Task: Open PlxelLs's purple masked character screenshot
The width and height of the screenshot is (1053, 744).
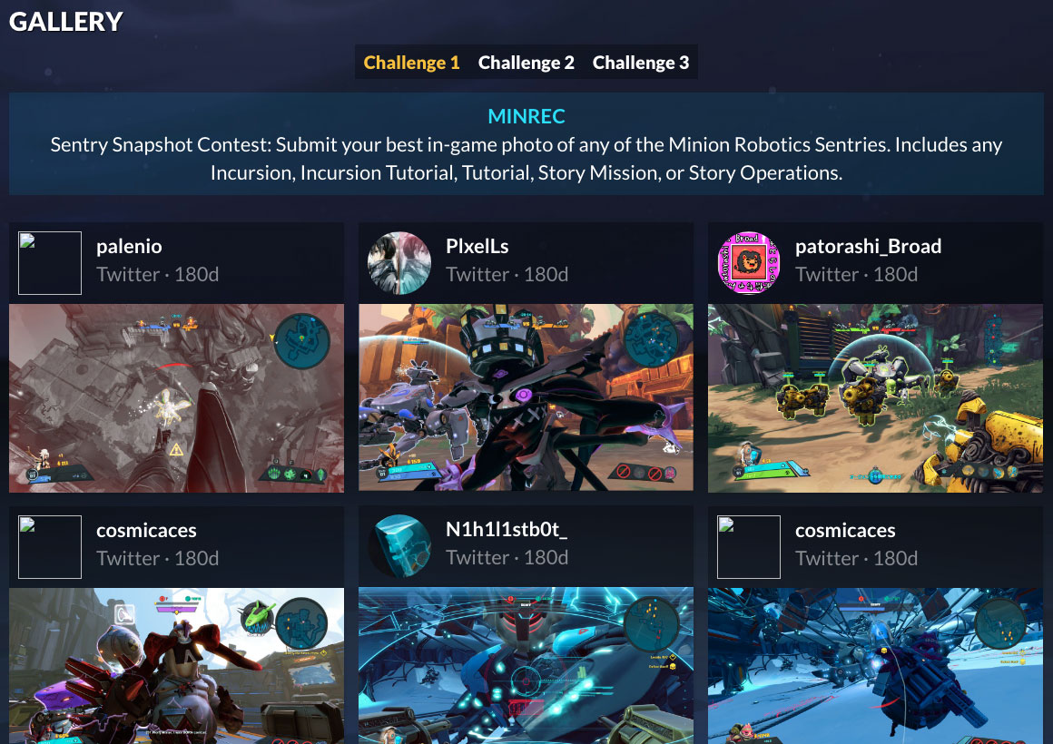Action: point(526,398)
